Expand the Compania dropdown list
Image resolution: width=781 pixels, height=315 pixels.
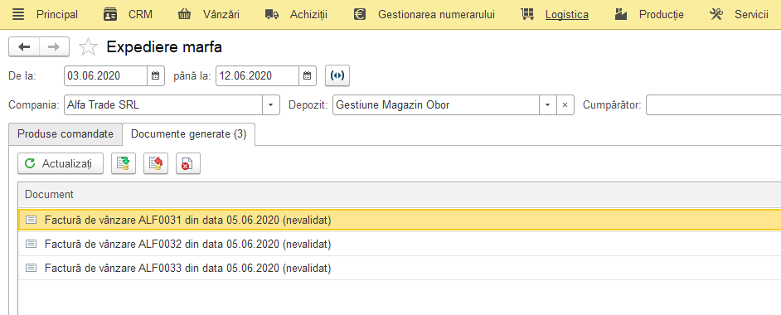pyautogui.click(x=270, y=105)
